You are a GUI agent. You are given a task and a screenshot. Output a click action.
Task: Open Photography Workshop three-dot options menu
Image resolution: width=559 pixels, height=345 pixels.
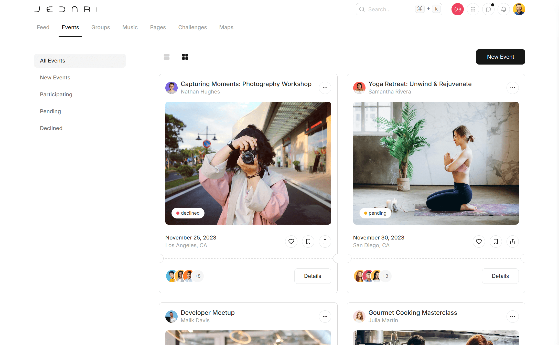click(325, 88)
